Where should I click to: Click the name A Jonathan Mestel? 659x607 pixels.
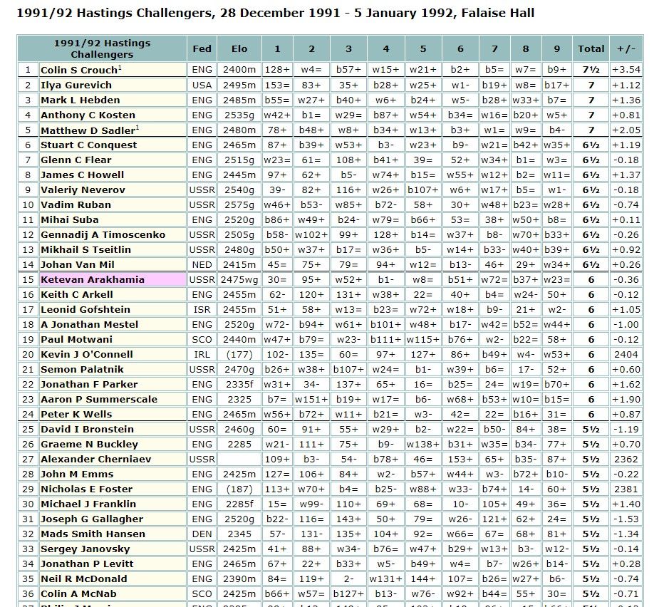pos(90,325)
